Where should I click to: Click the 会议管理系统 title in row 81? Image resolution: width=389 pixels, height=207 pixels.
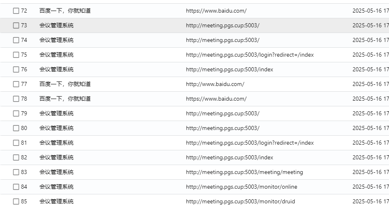(56, 143)
